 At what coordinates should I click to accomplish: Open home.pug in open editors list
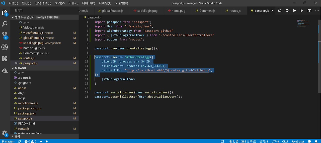tap(44, 48)
